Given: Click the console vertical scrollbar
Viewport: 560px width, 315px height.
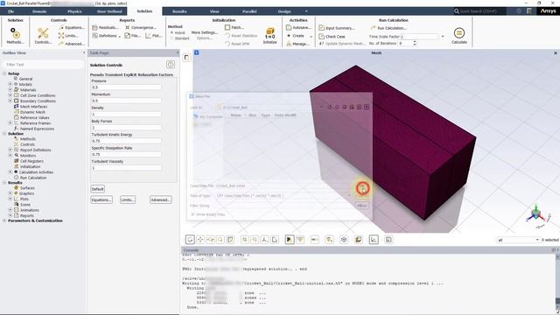Looking at the screenshot, I should 557,282.
